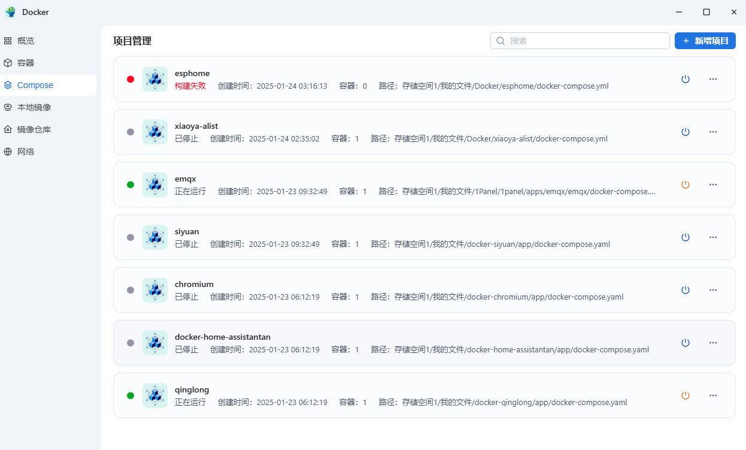The image size is (746, 450).
Task: Click the siyuan project name
Action: tap(187, 231)
